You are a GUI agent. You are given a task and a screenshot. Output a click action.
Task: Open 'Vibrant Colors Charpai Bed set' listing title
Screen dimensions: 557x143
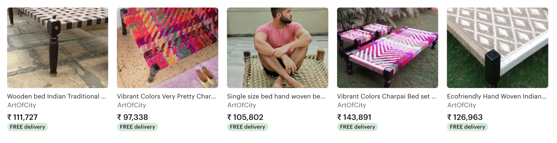click(387, 96)
